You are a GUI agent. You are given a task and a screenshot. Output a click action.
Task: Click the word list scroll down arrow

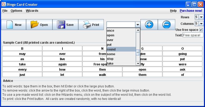coord(138,64)
